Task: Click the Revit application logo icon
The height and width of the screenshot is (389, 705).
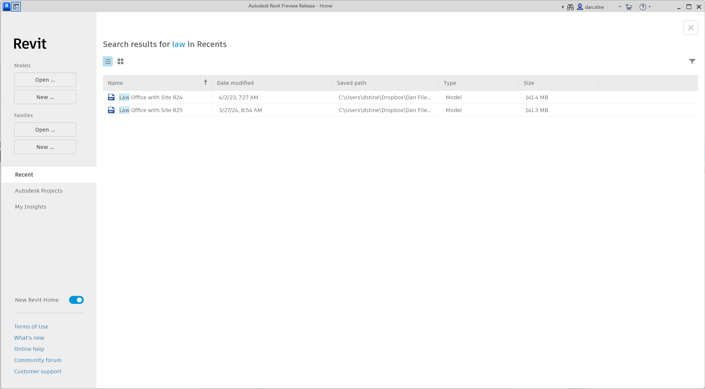Action: coord(7,6)
